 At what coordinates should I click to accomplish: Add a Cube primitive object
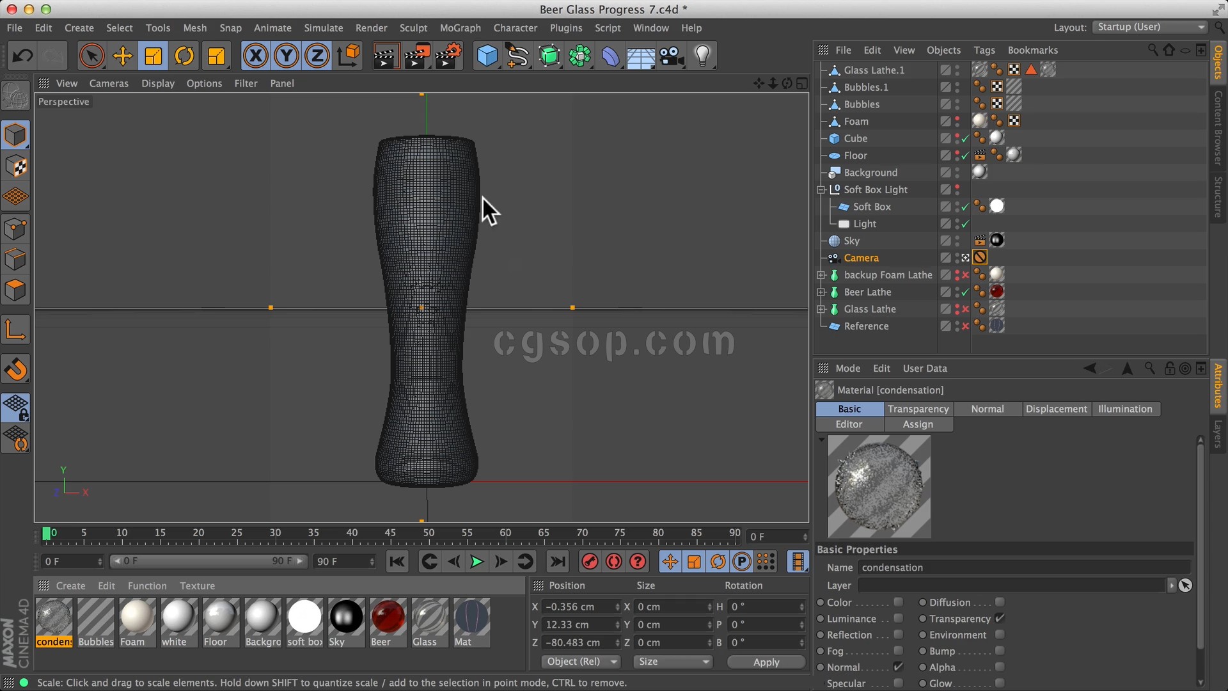tap(487, 56)
